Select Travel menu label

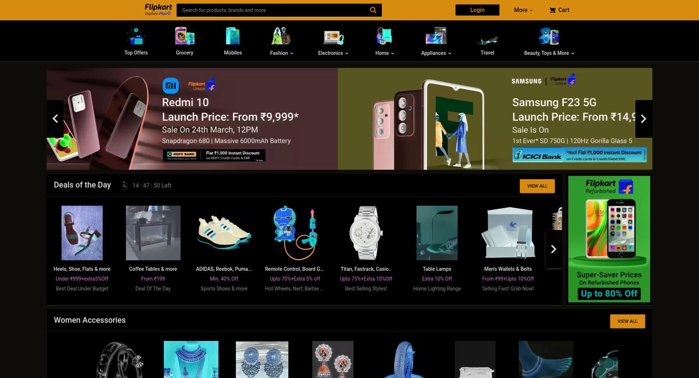tap(487, 53)
